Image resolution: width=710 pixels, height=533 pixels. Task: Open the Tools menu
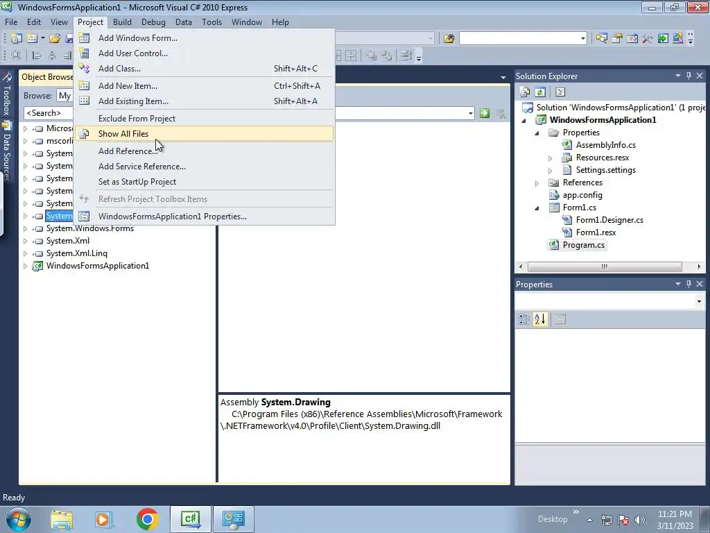[212, 22]
